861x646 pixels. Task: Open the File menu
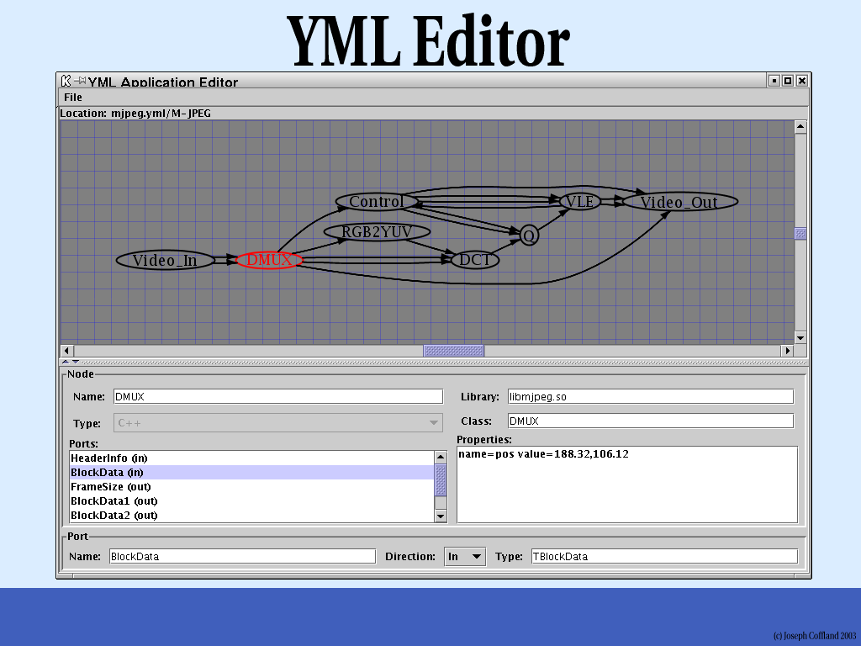tap(73, 98)
